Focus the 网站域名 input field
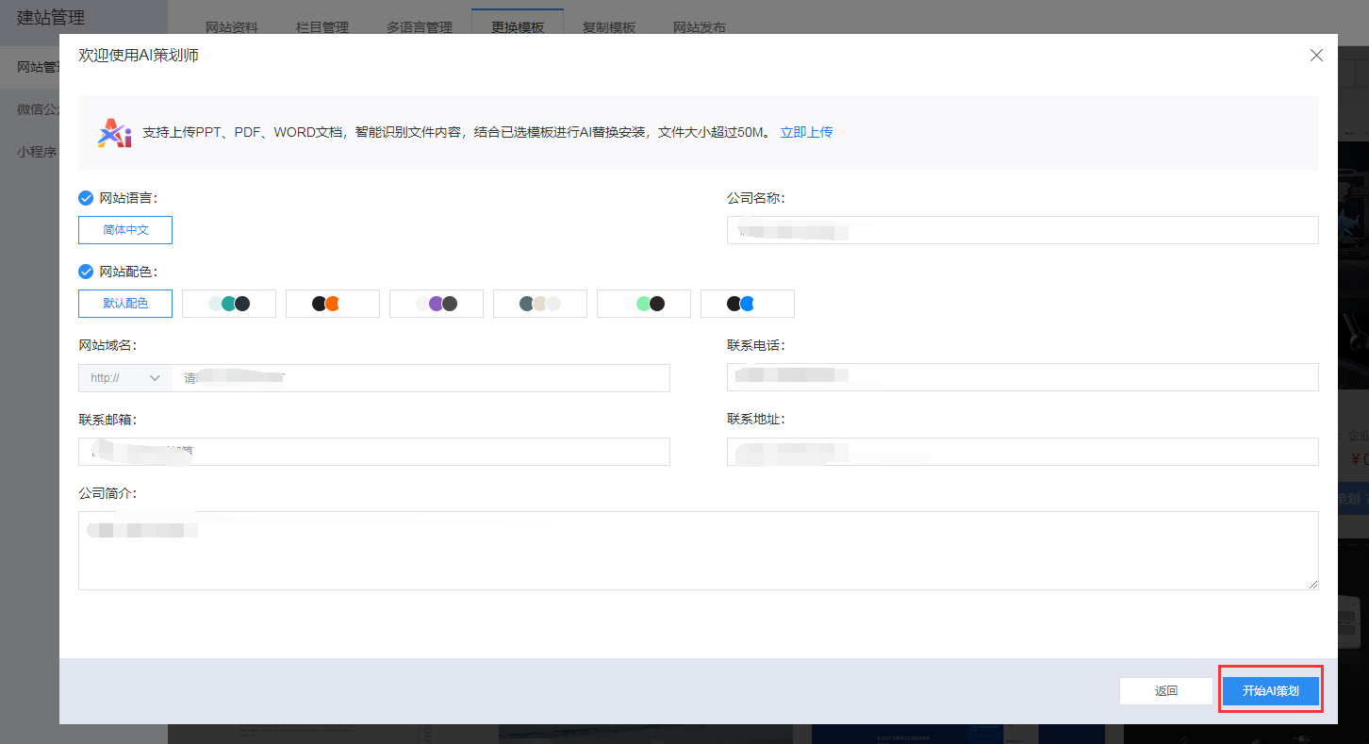 click(x=421, y=378)
